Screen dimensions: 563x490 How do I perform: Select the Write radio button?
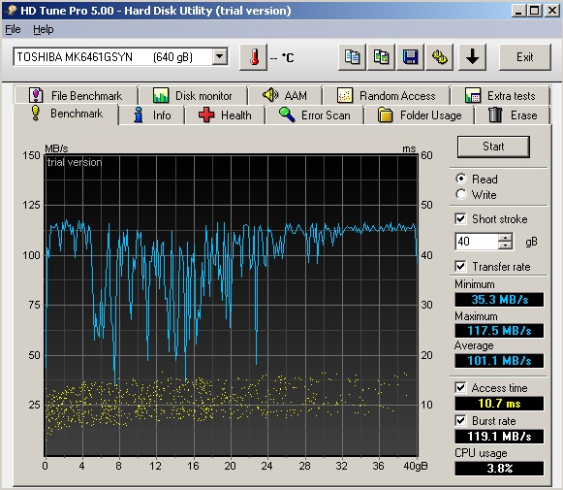pyautogui.click(x=461, y=194)
